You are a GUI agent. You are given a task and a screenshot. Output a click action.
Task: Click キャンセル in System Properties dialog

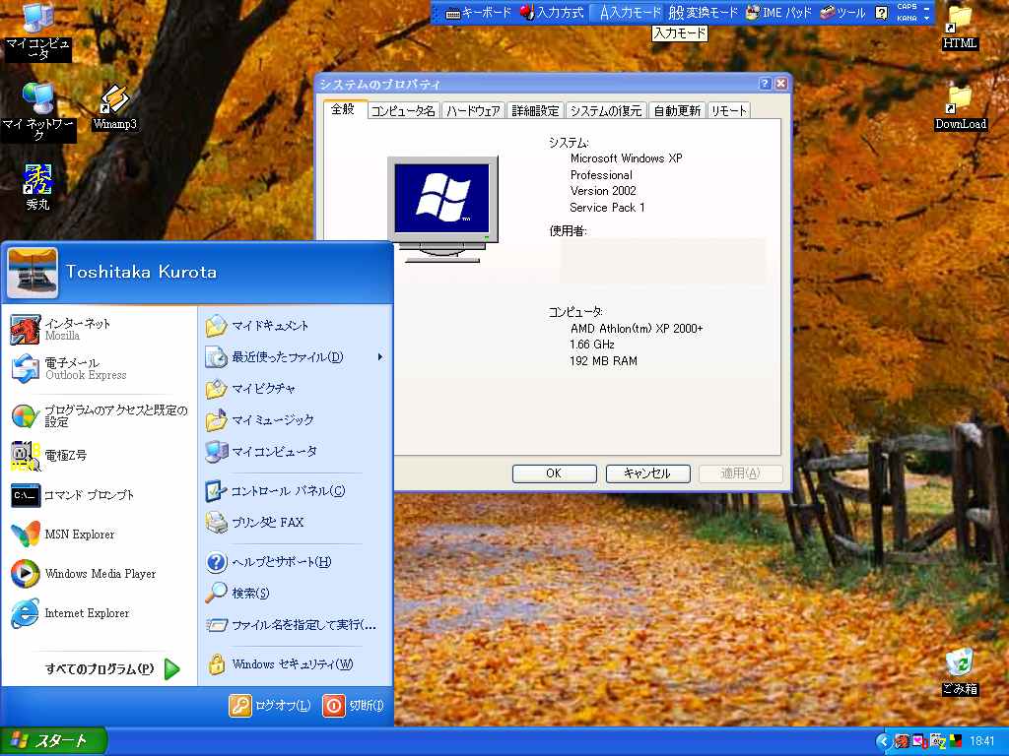pyautogui.click(x=647, y=473)
